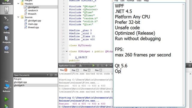Split the Open Documents pane

51,75
